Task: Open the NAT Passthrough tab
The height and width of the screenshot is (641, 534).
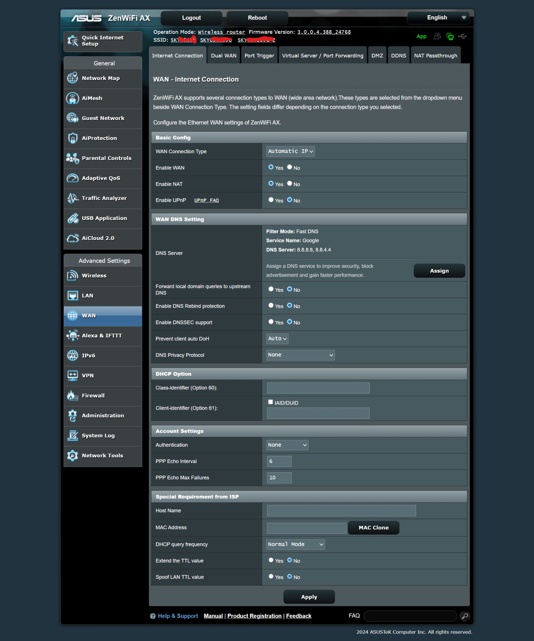Action: pyautogui.click(x=435, y=55)
